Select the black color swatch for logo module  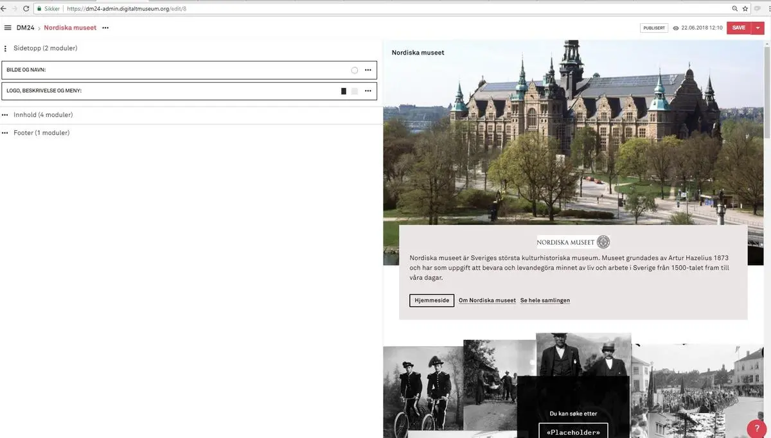(x=344, y=91)
